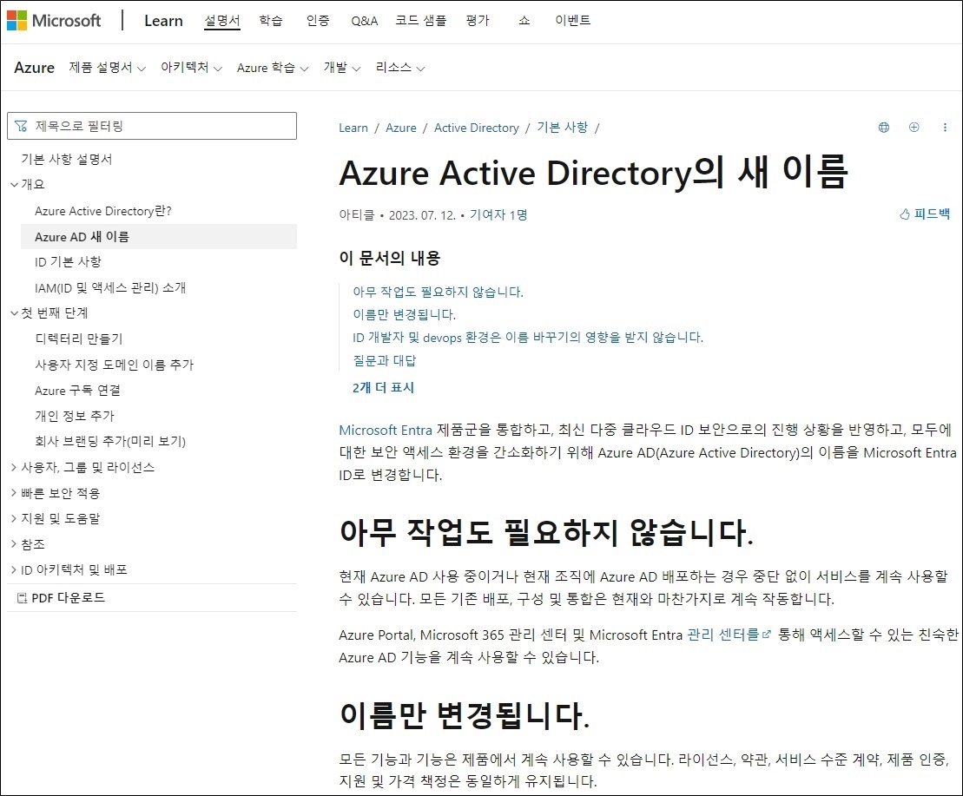Click the PDF 다운로드 button
Image resolution: width=963 pixels, height=796 pixels.
(x=61, y=597)
